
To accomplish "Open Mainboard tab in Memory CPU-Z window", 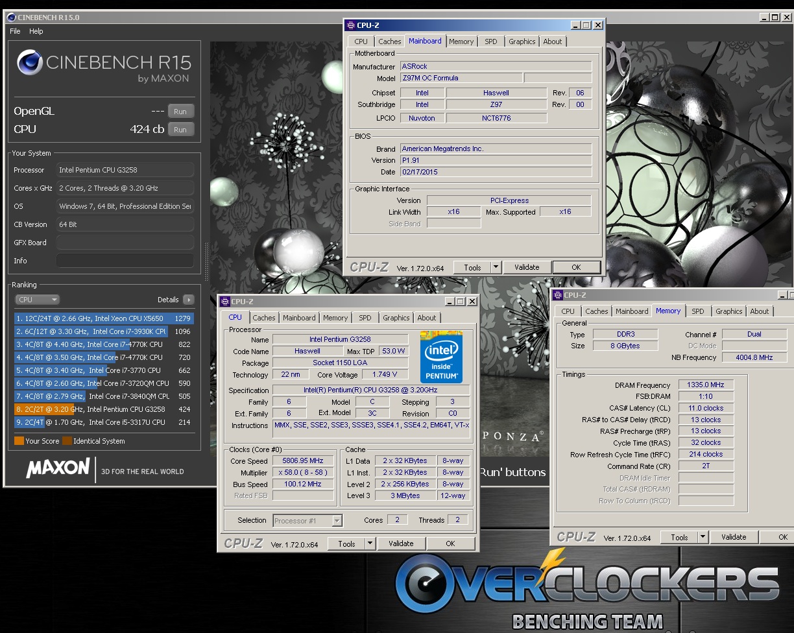I will 632,311.
